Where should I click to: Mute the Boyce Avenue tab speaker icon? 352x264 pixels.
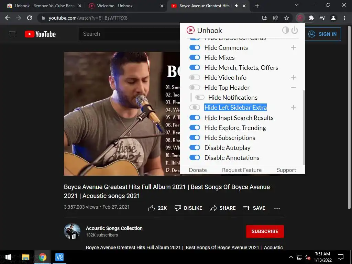236,6
